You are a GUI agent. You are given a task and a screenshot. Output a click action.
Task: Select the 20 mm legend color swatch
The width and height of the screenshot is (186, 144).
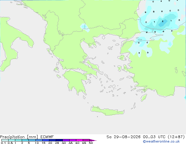coord(53,140)
